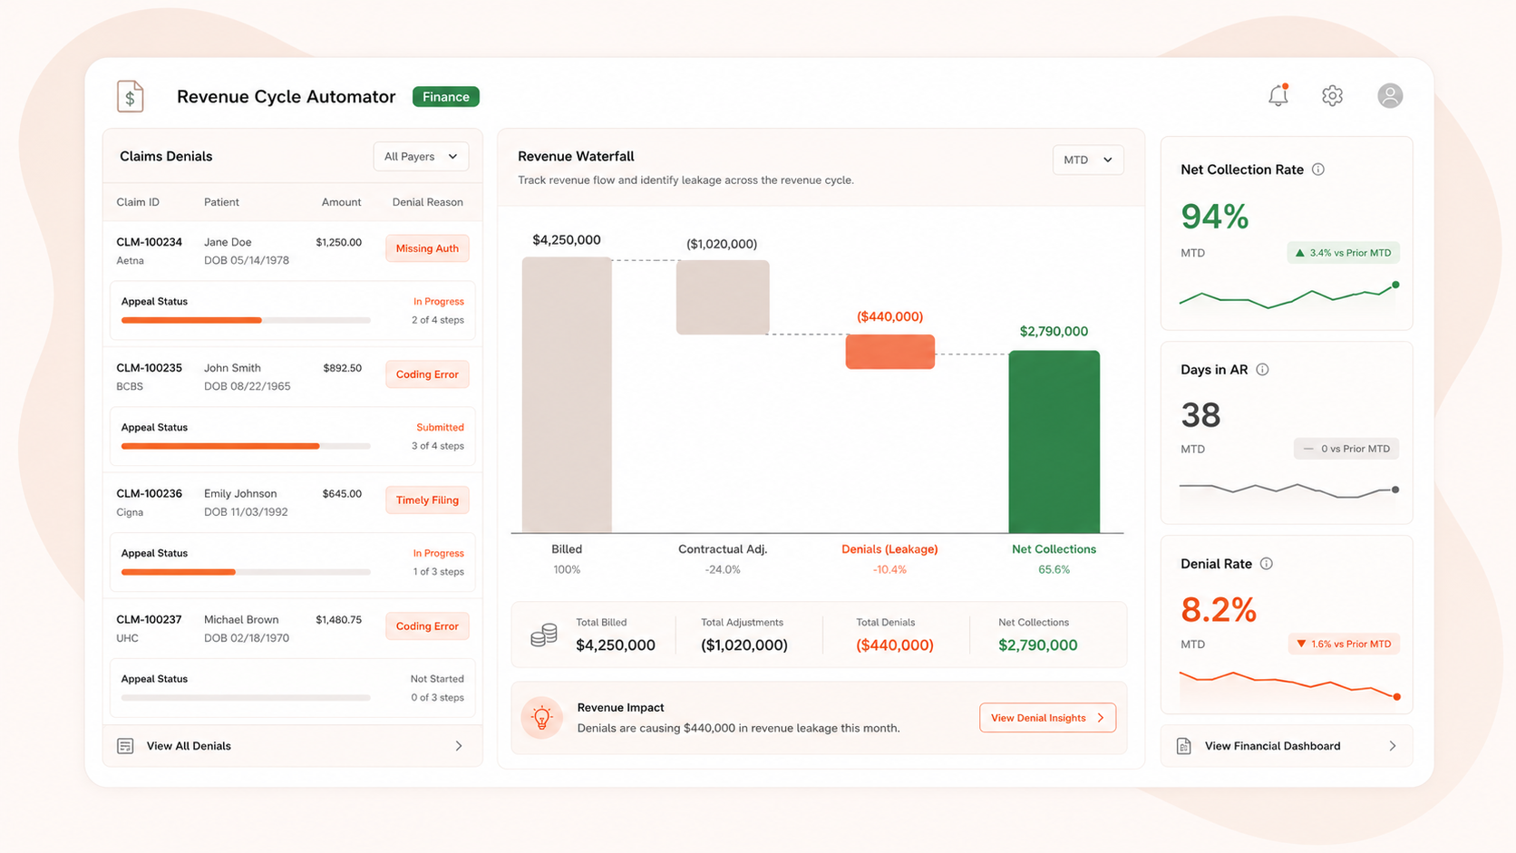This screenshot has height=853, width=1516.
Task: Click the Denials (Leakage) axis label
Action: click(889, 549)
